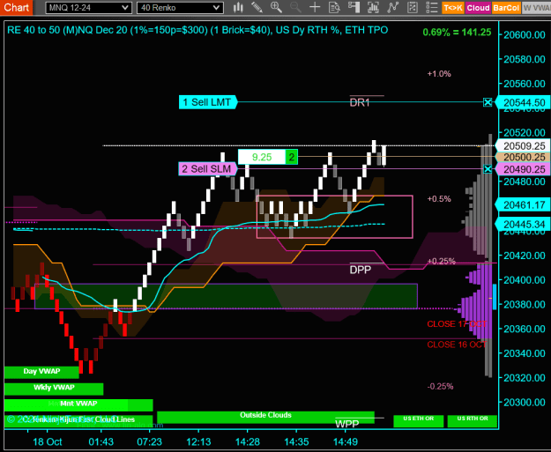Image resolution: width=551 pixels, height=452 pixels.
Task: Click the US ETH OR button
Action: point(418,421)
